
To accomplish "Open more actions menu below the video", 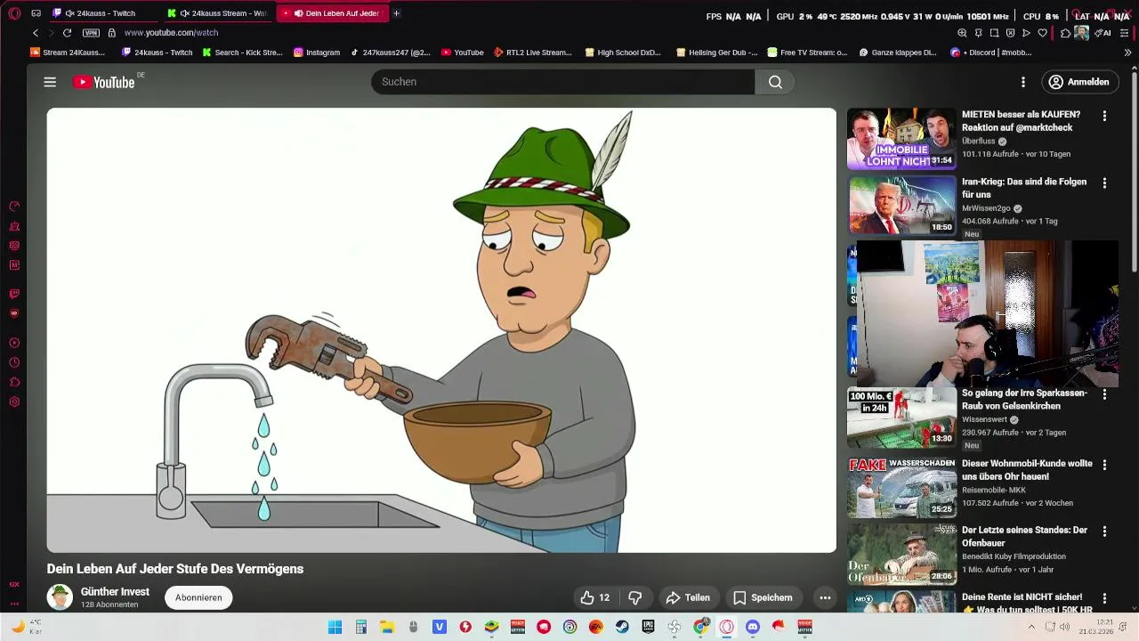I will click(x=825, y=597).
